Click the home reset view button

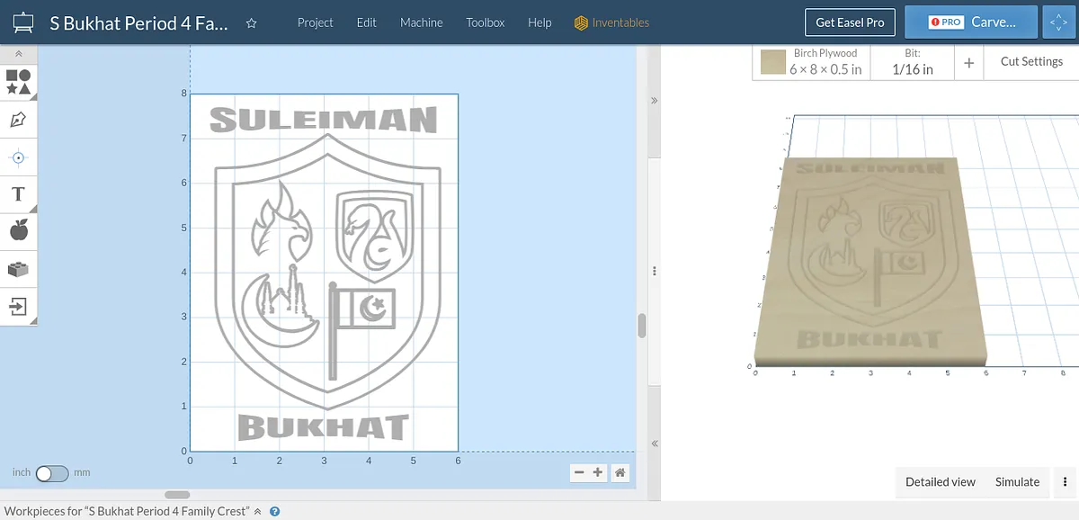[x=620, y=472]
